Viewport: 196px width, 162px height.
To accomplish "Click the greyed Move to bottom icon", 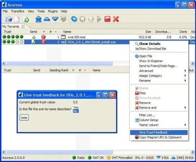I will coord(63,19).
